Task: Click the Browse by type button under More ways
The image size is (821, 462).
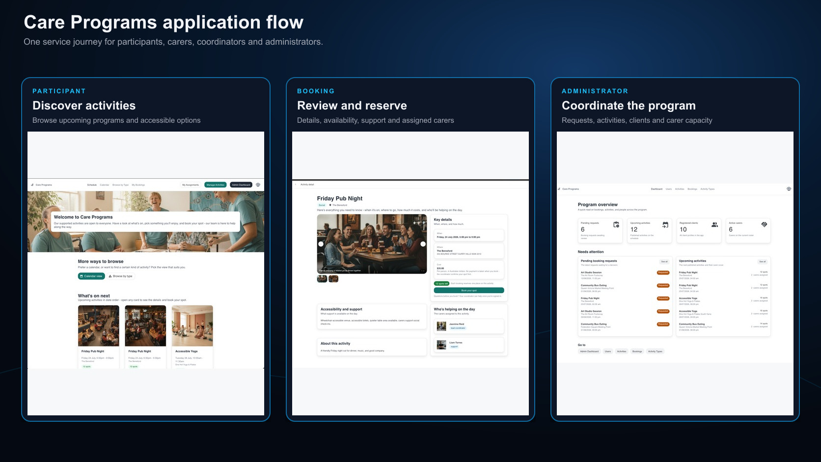Action: (x=121, y=276)
